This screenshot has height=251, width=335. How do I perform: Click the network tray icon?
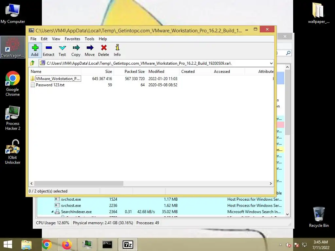click(304, 245)
